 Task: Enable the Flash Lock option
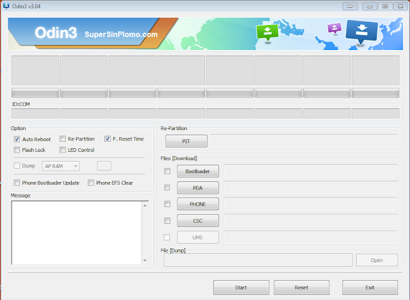coord(17,150)
